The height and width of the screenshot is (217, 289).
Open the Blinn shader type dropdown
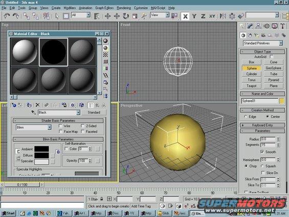point(49,127)
